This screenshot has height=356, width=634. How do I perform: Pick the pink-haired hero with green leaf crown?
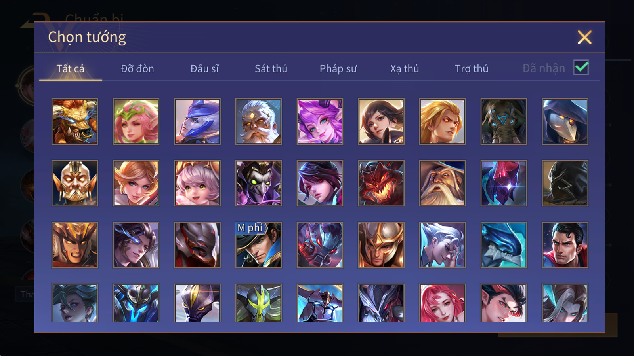click(136, 121)
